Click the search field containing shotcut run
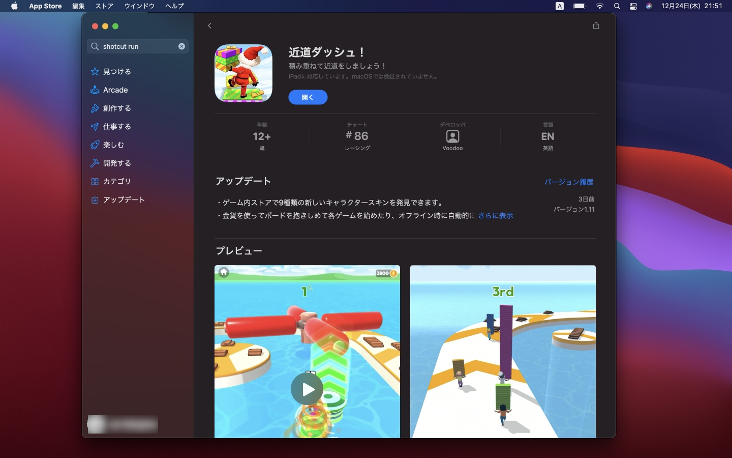The height and width of the screenshot is (458, 732). pos(138,46)
